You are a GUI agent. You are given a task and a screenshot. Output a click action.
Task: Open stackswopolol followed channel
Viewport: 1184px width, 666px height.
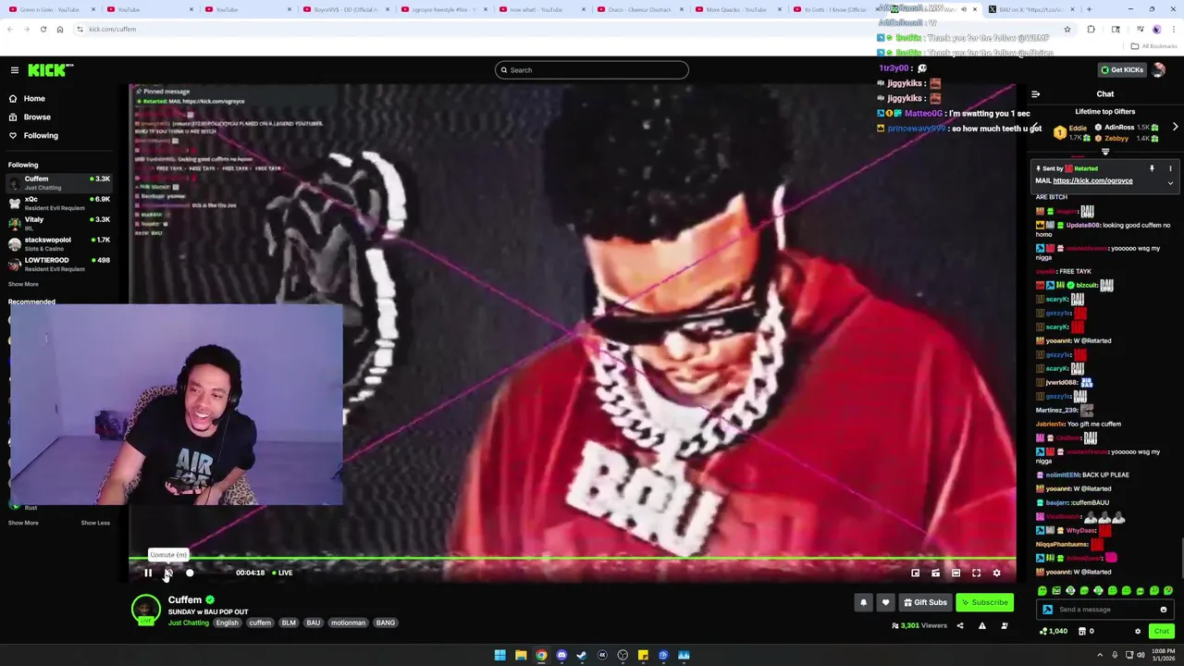coord(59,243)
